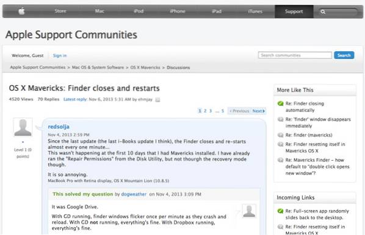Click bubble icon beside 'Mavericks Finder - how default'

[x=281, y=160]
